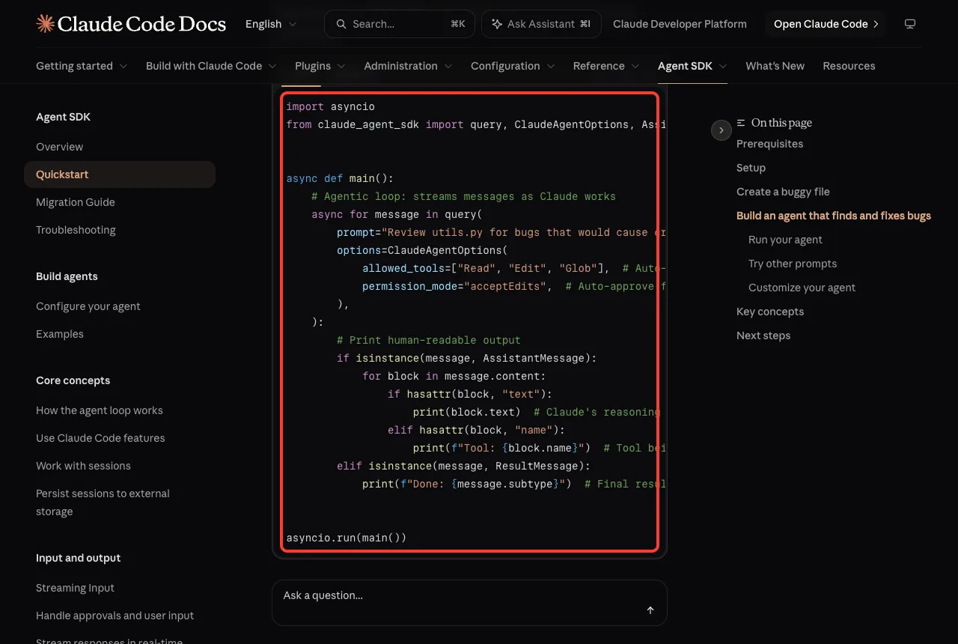Jump to Try other prompts
This screenshot has width=958, height=644.
coord(793,264)
